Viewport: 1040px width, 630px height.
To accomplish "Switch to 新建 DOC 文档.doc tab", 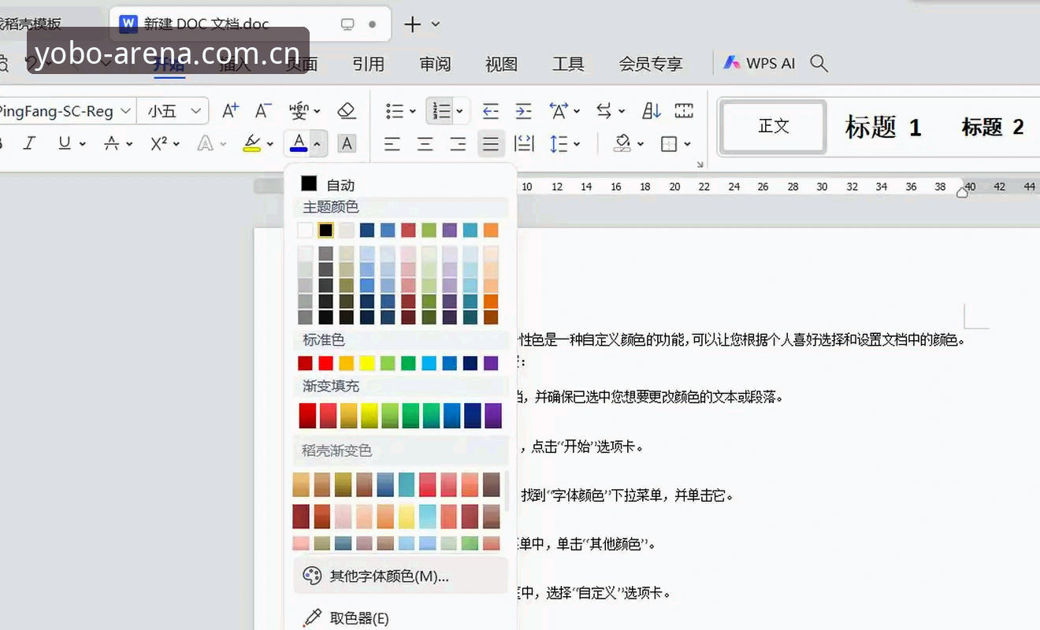I will (x=250, y=24).
